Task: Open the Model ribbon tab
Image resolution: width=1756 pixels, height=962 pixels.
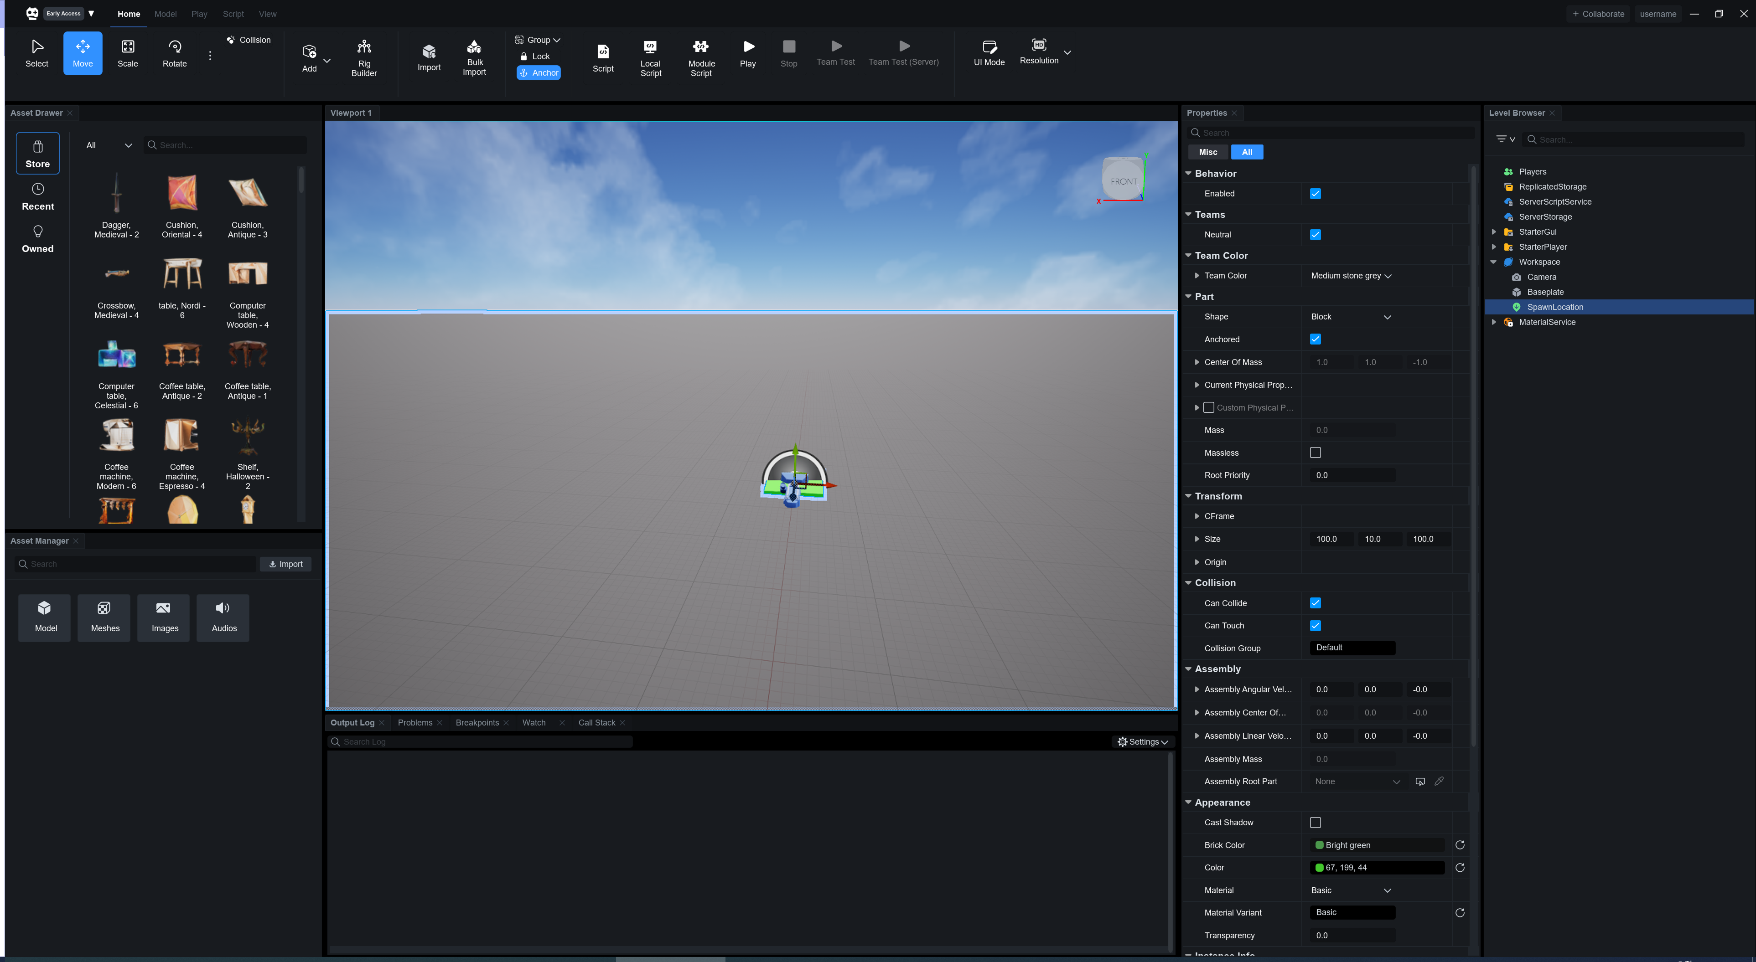Action: click(165, 14)
